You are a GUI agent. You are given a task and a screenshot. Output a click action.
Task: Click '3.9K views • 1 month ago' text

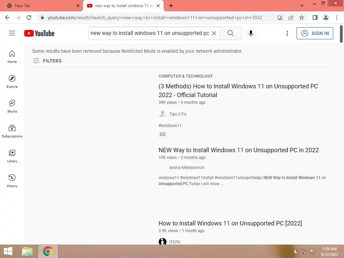tap(181, 231)
